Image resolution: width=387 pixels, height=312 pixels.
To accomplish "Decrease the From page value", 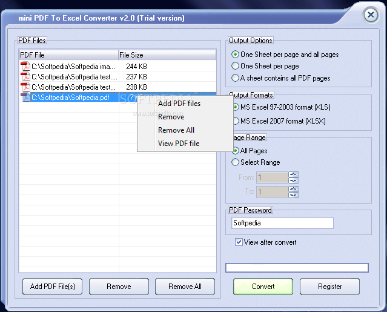I will [x=294, y=181].
